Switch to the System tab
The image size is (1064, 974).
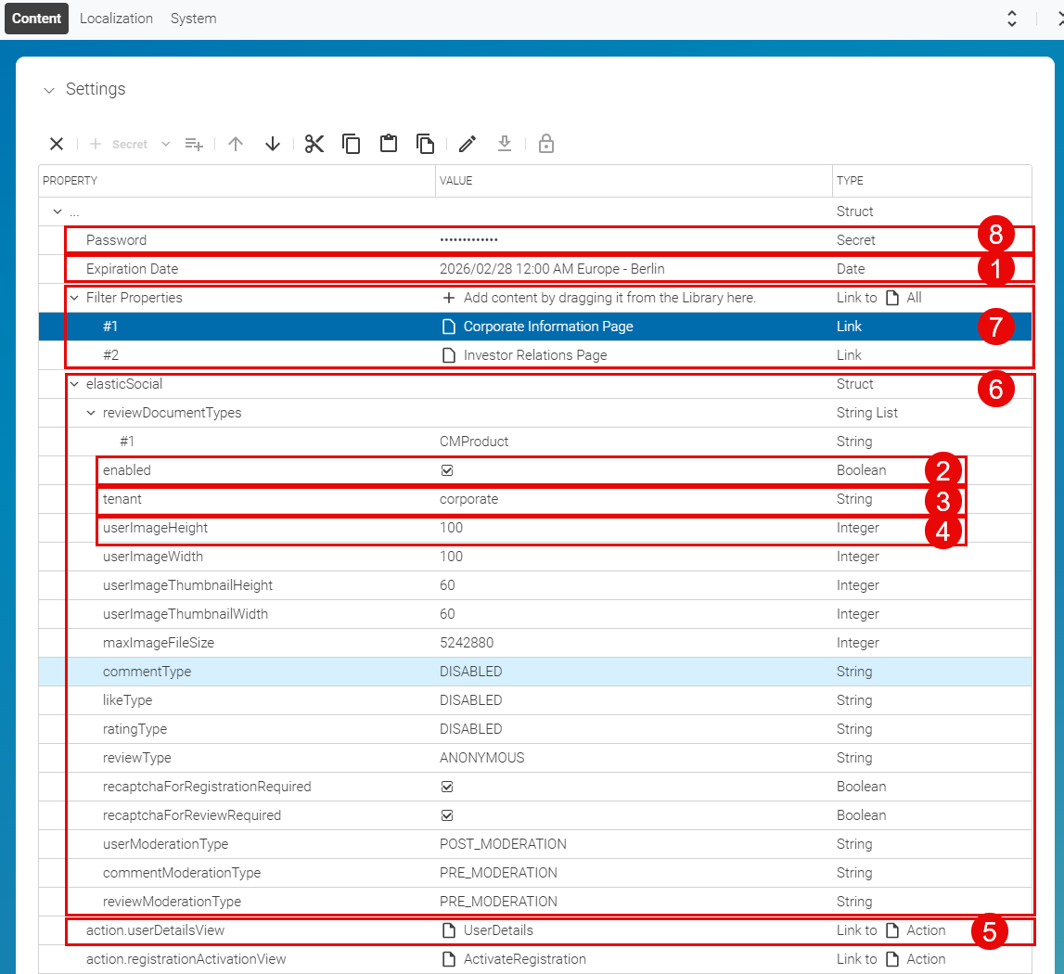(193, 18)
